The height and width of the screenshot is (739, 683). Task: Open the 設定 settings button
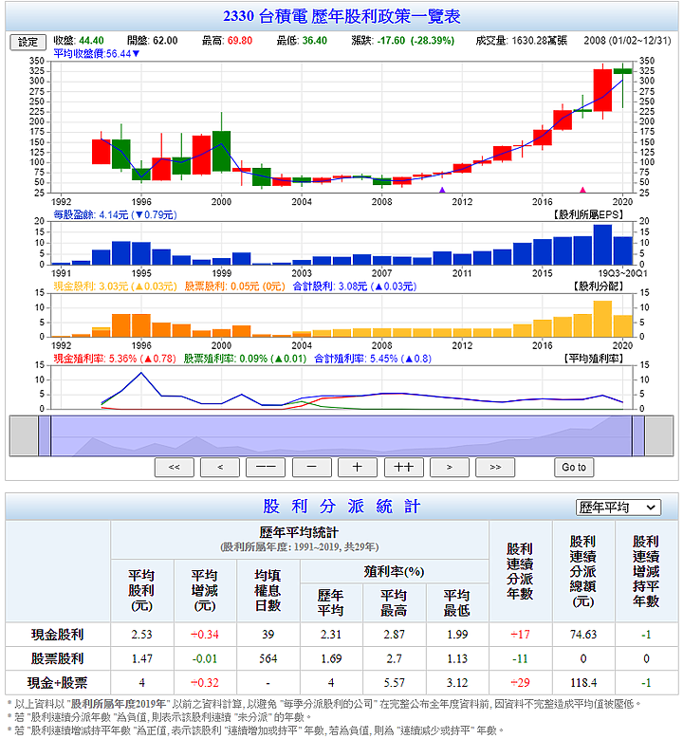(x=28, y=42)
